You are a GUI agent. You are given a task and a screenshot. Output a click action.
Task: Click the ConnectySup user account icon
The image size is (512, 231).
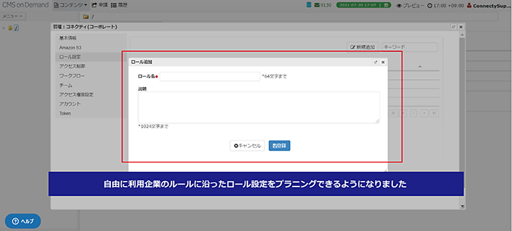coord(469,5)
